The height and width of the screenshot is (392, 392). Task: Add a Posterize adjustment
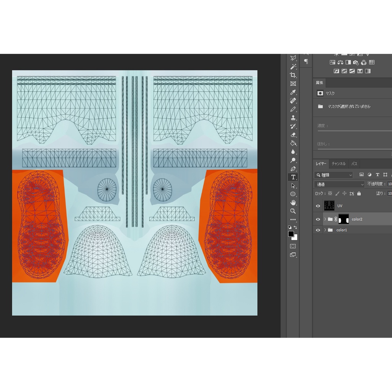[344, 71]
